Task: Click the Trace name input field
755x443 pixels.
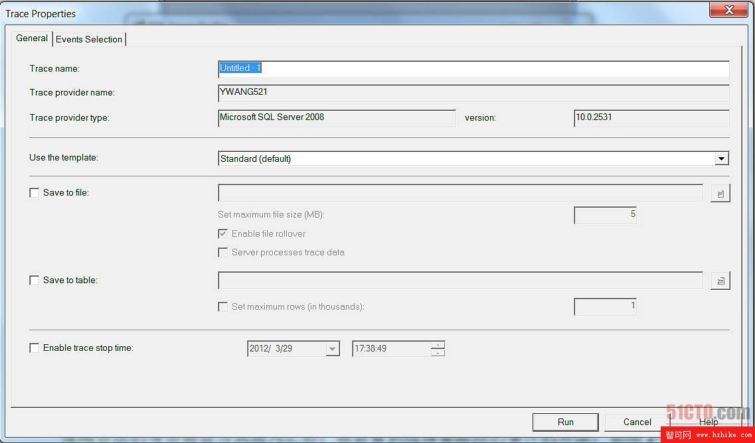Action: coord(474,69)
